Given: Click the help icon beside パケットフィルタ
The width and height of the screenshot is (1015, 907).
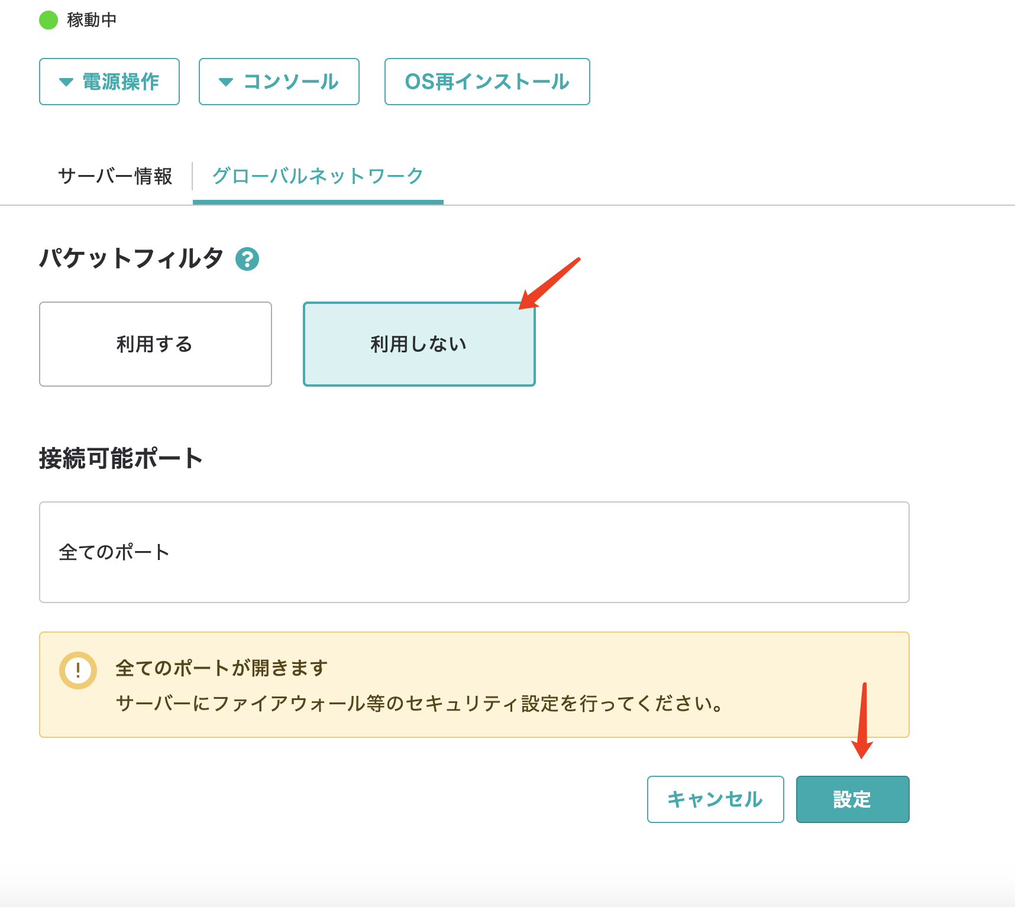Looking at the screenshot, I should [x=247, y=259].
